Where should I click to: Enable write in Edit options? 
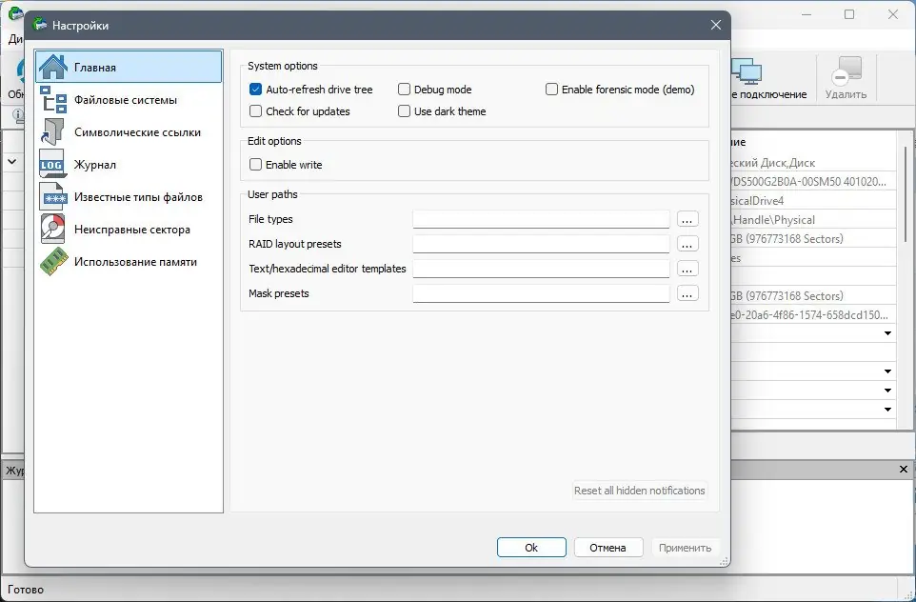pos(255,164)
